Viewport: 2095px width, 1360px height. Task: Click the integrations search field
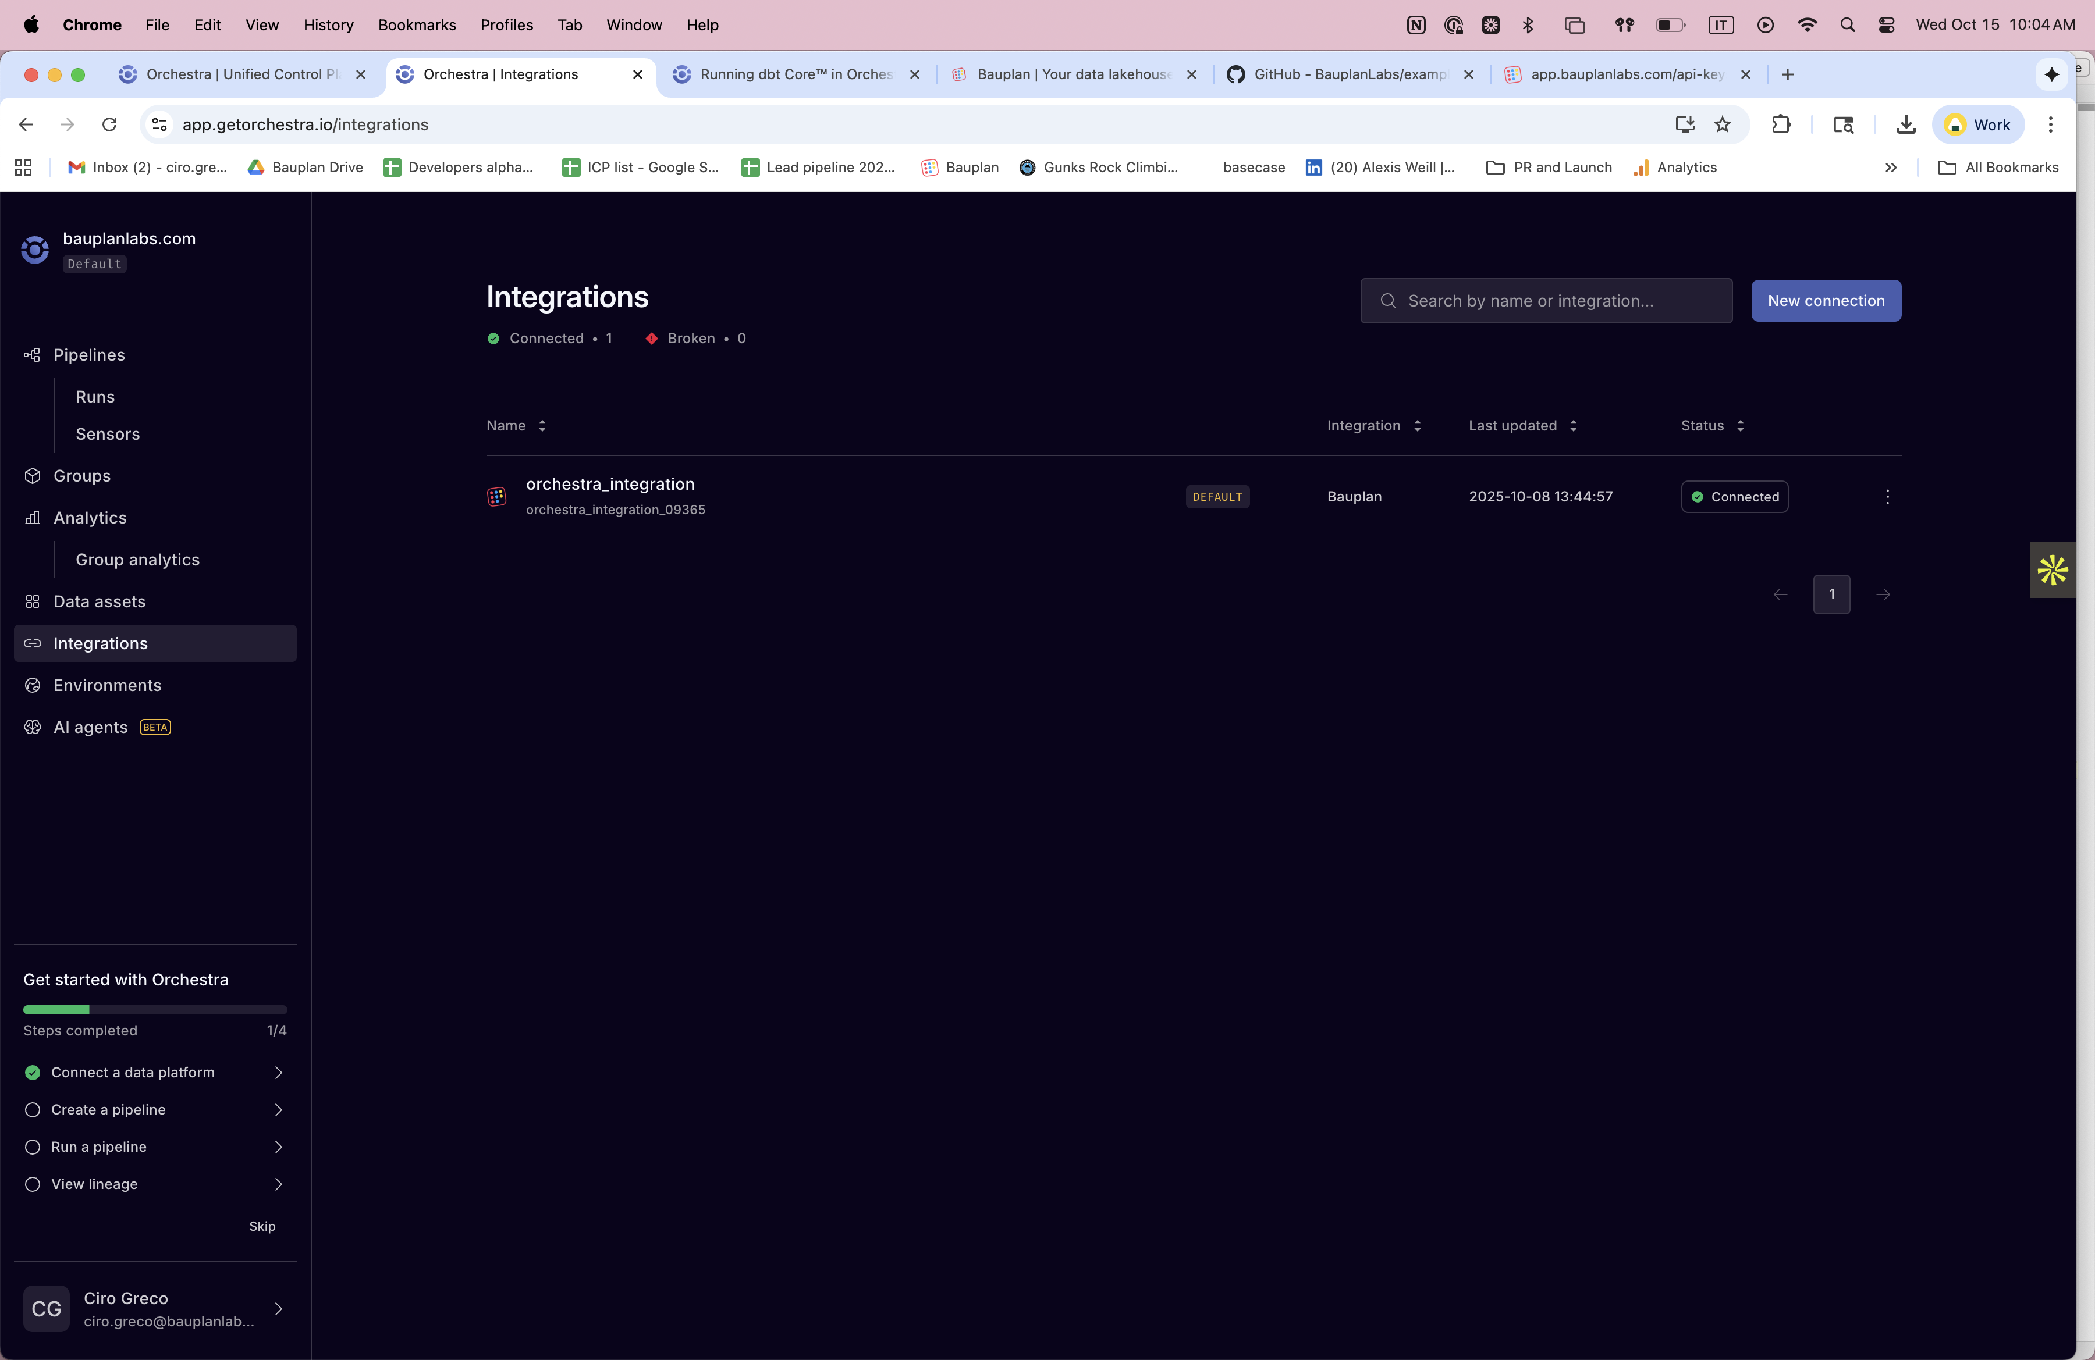pyautogui.click(x=1545, y=300)
